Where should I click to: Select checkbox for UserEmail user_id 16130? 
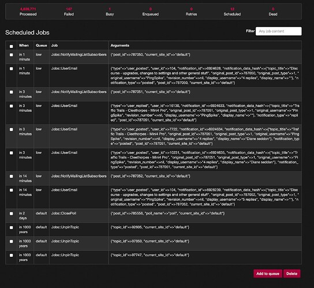coord(12,106)
